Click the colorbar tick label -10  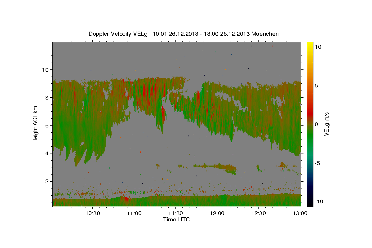coord(319,201)
